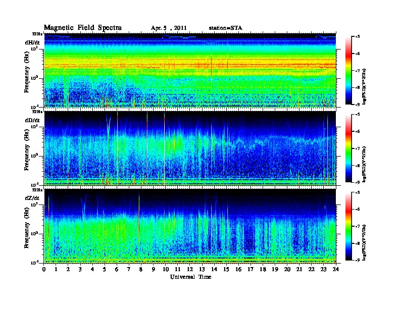400x309 pixels.
Task: Click the color scale bar beside dD/dt panel
Action: 348,148
